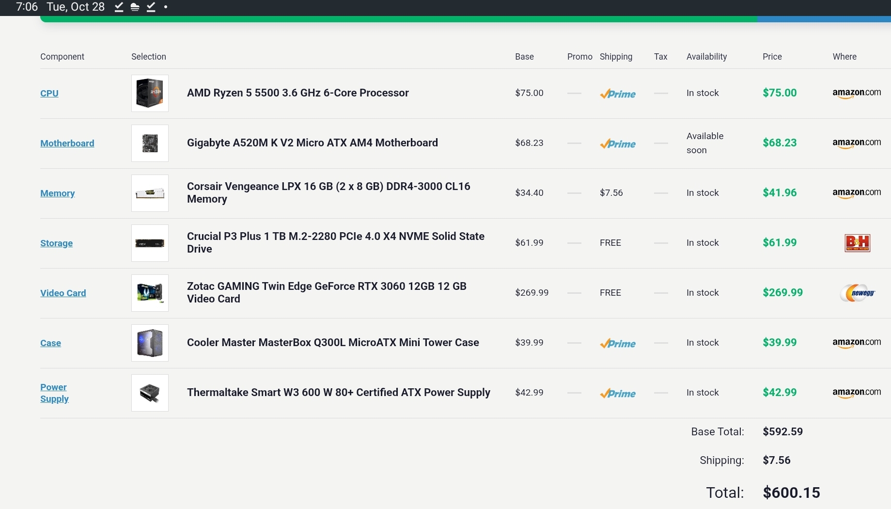Image resolution: width=891 pixels, height=509 pixels.
Task: Click the Amazon logo in the Case row
Action: tap(857, 343)
